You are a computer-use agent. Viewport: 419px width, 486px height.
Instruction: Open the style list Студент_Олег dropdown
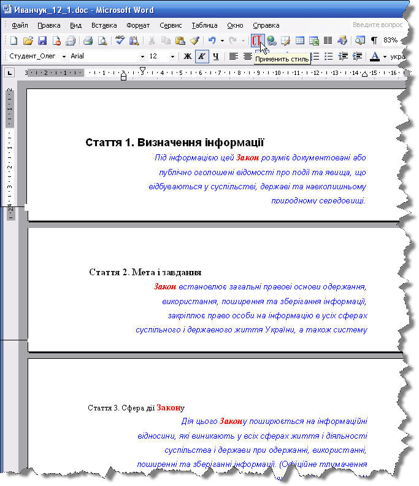click(x=64, y=57)
